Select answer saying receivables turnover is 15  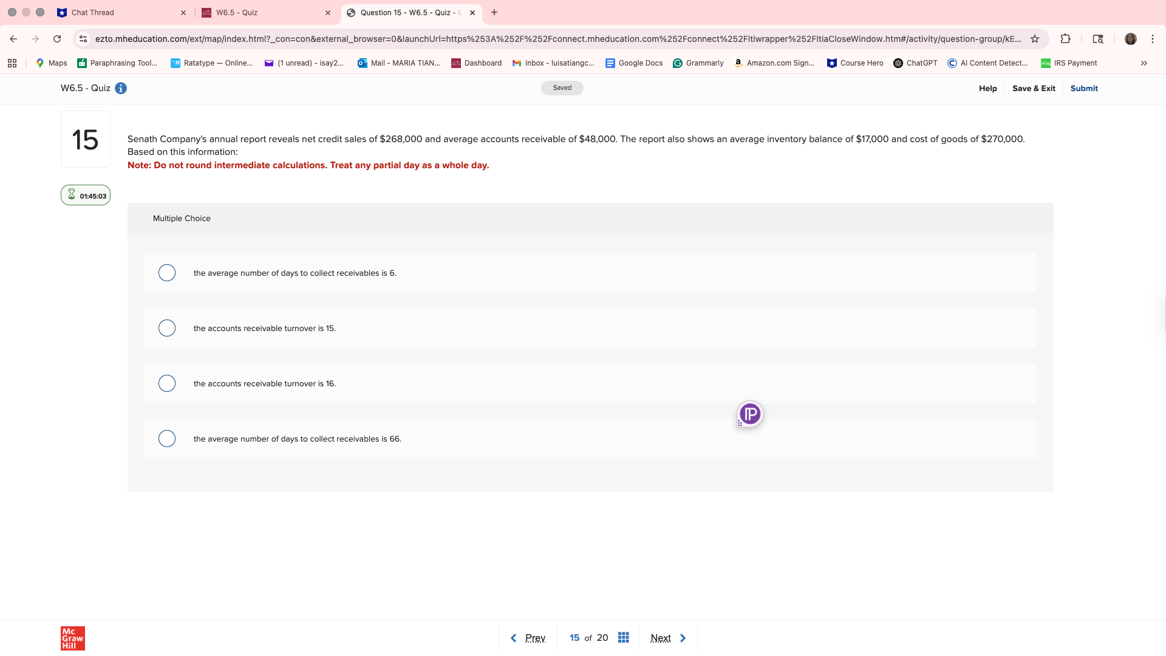coord(167,328)
